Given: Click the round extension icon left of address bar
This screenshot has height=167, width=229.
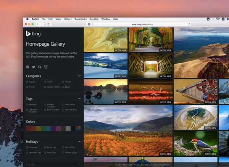Looking at the screenshot, I should click(x=89, y=24).
